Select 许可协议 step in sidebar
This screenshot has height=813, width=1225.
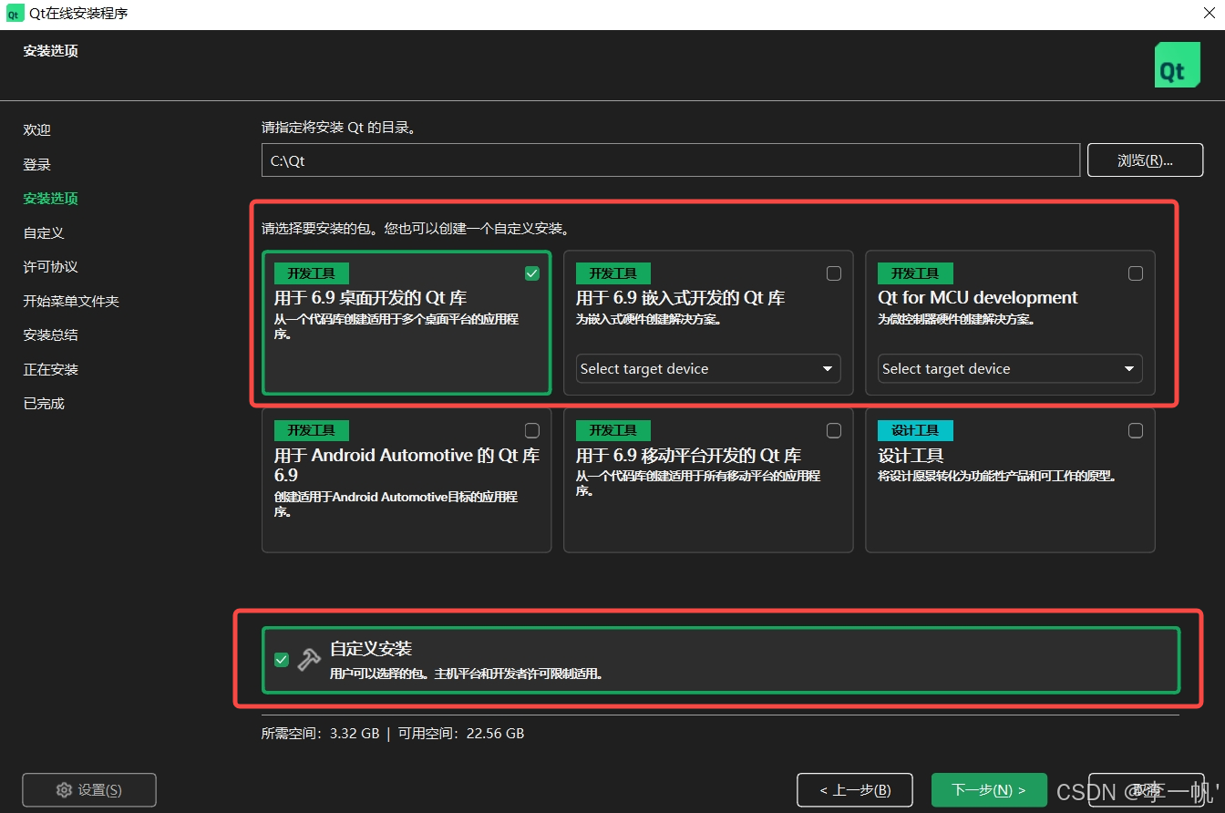tap(51, 267)
